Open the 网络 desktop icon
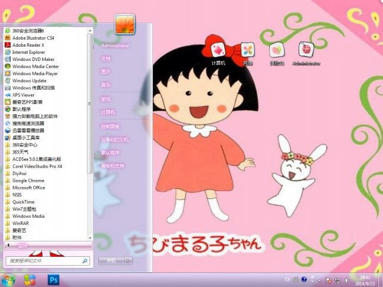 click(x=247, y=54)
